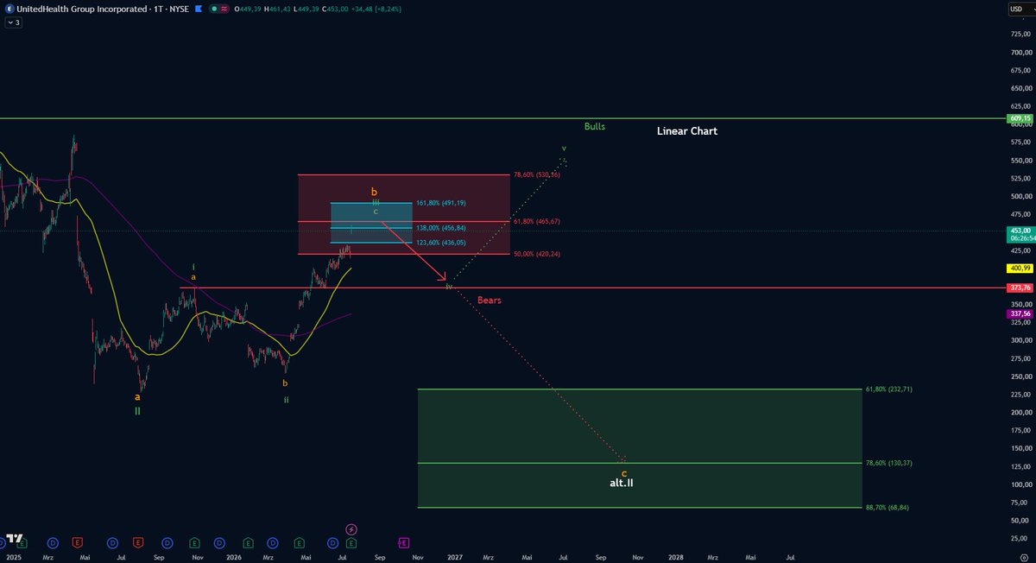Viewport: 1036px width, 563px height.
Task: Open the green earnings marker above Mai 2026
Action: (x=299, y=543)
